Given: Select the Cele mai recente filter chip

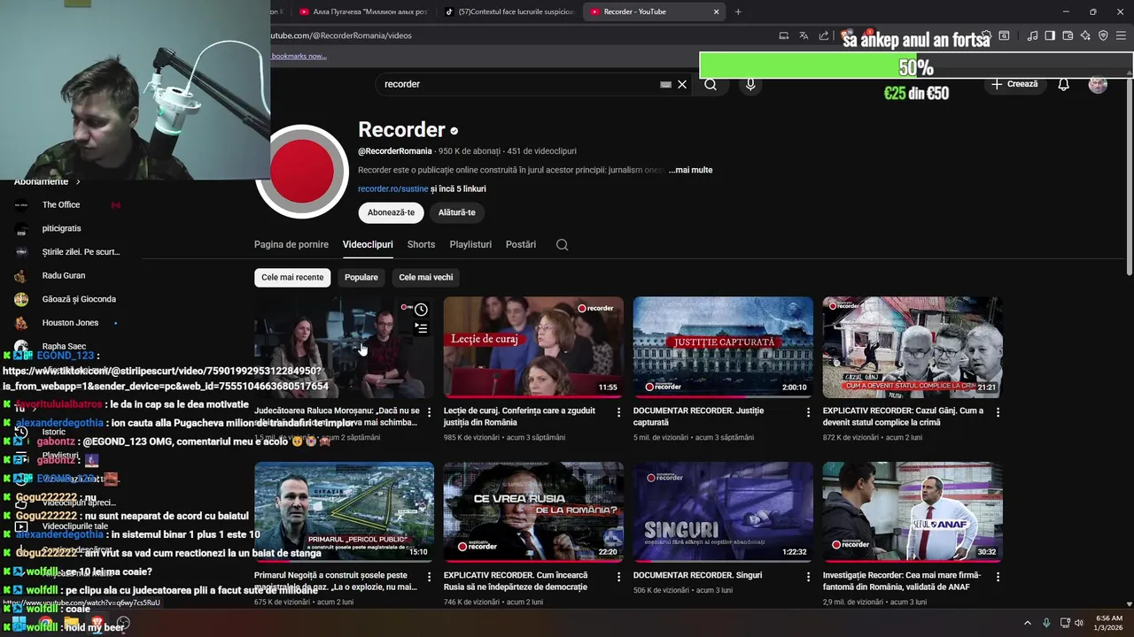Looking at the screenshot, I should point(292,277).
